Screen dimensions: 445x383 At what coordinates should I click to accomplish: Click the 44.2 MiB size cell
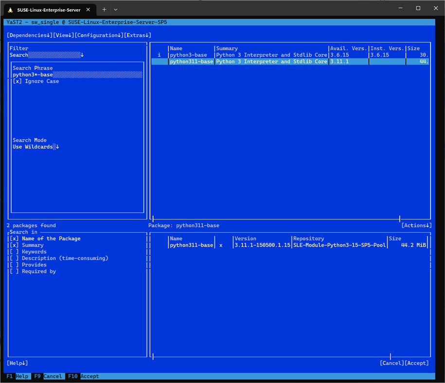(x=413, y=245)
